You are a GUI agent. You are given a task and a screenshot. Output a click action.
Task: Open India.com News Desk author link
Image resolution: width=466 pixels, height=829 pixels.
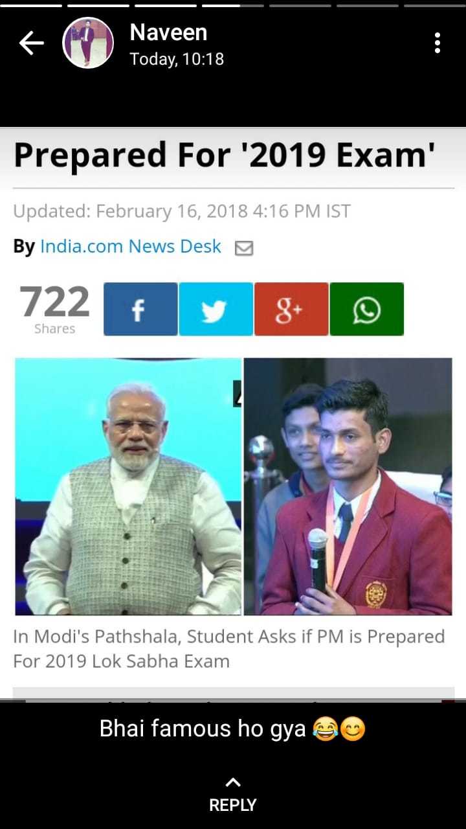click(x=131, y=246)
